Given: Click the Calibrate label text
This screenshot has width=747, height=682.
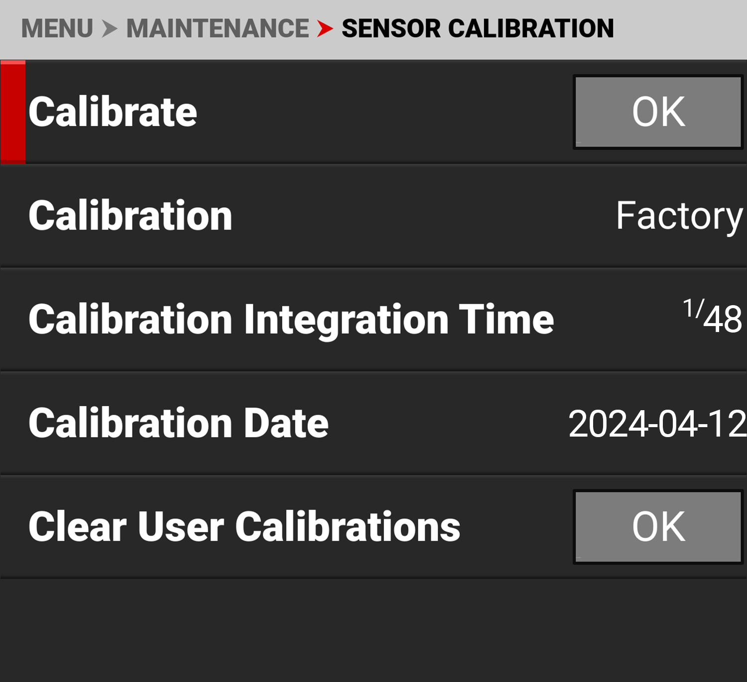Looking at the screenshot, I should tap(112, 111).
